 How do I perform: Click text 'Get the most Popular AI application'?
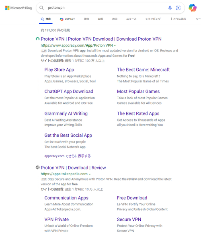point(70,98)
